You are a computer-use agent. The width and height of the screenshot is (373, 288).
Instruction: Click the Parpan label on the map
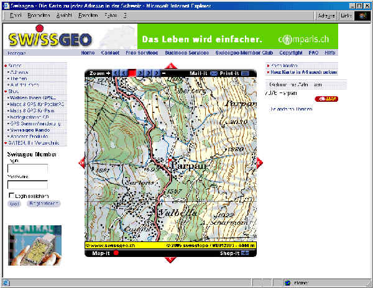tap(188, 166)
